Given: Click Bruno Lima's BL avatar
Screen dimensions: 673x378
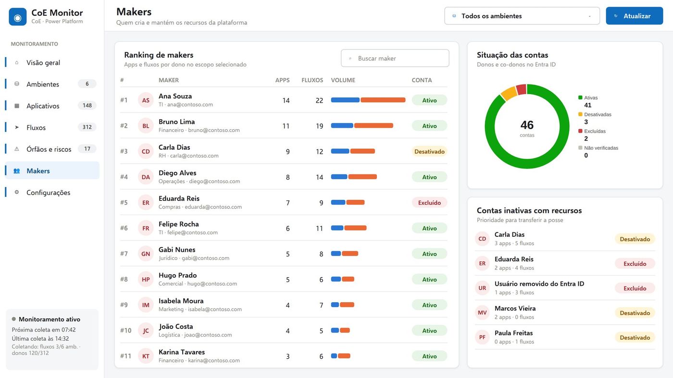Looking at the screenshot, I should click(x=146, y=125).
